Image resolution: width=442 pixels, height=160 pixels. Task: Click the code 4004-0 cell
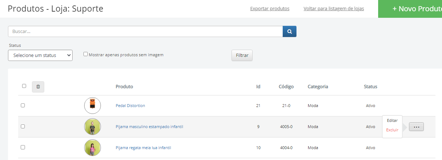286,148
